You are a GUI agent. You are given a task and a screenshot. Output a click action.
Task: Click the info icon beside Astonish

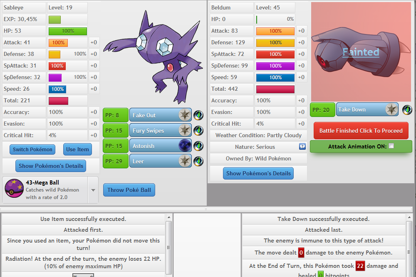198,146
